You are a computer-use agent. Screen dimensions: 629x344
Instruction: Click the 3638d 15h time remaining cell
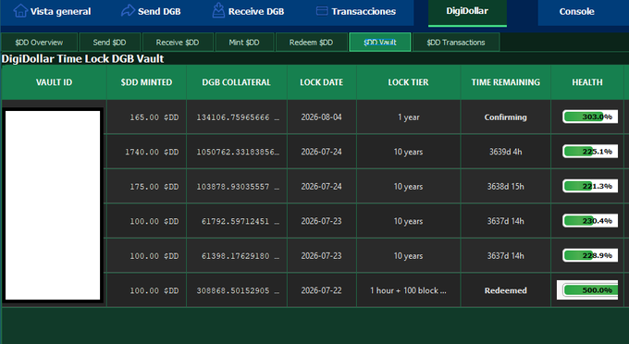click(505, 187)
